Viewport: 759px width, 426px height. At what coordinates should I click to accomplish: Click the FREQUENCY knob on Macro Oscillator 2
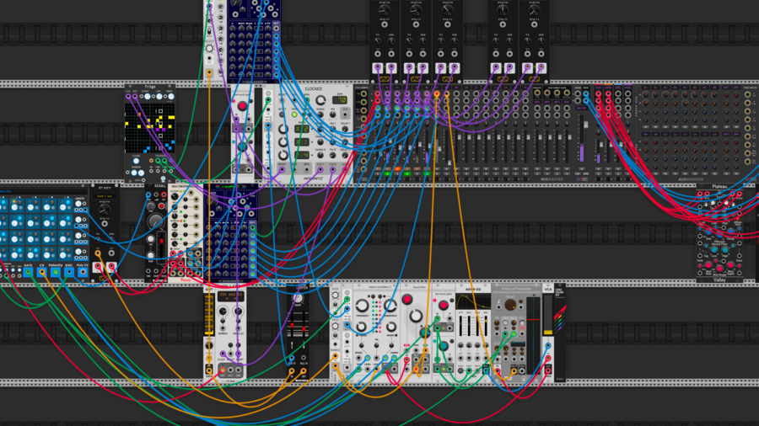click(x=362, y=306)
